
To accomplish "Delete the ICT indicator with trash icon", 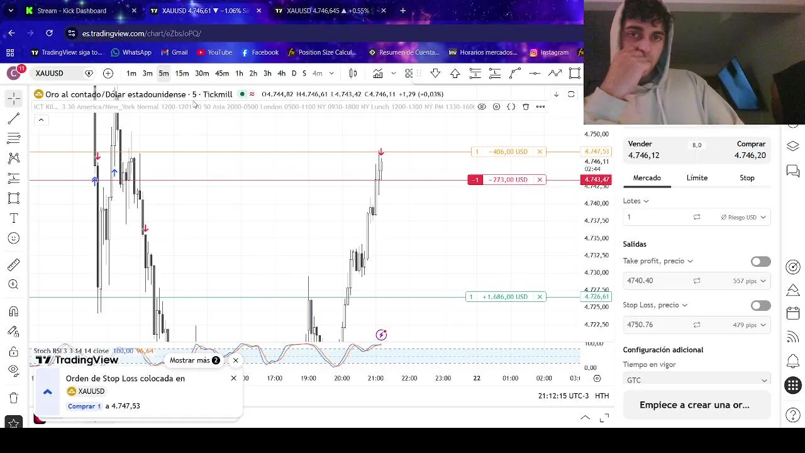I will [x=526, y=107].
